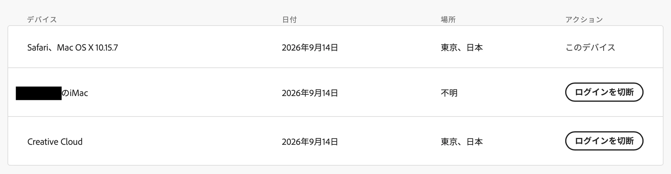The width and height of the screenshot is (671, 174).
Task: Click ログインを切断 button for the iMac
Action: (604, 92)
